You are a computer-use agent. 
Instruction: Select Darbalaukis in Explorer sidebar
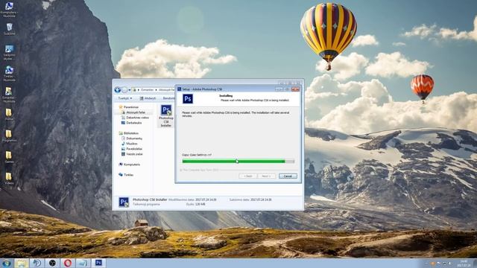tap(131, 123)
